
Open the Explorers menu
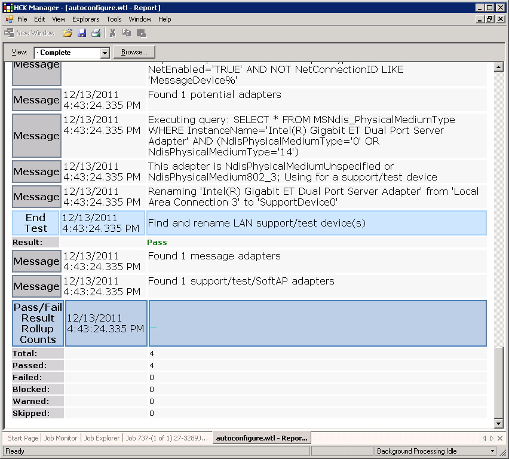point(85,19)
